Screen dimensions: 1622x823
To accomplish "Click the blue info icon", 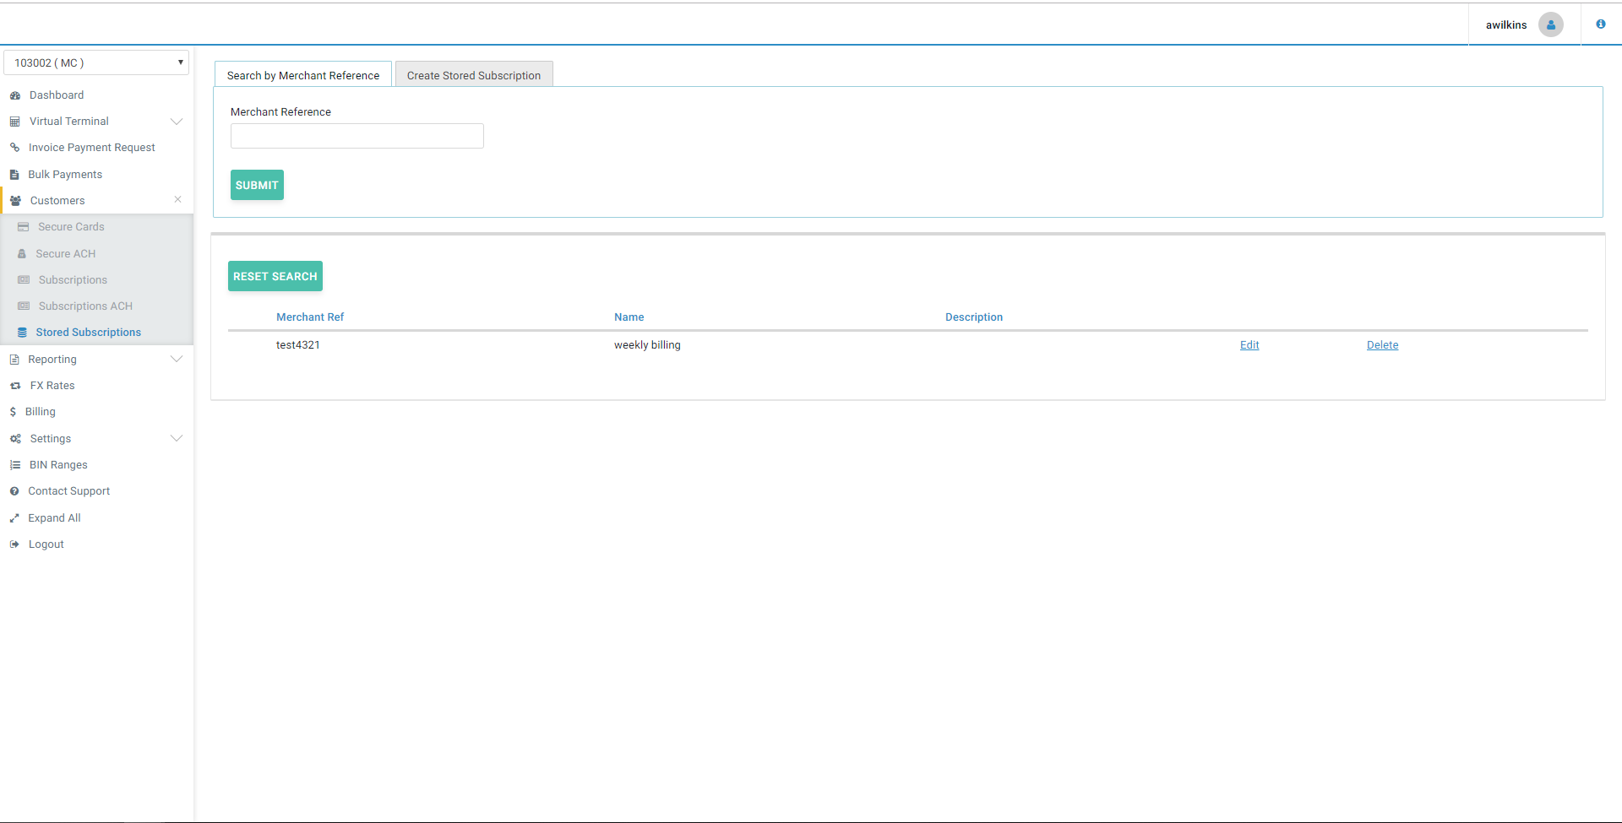I will point(1600,24).
